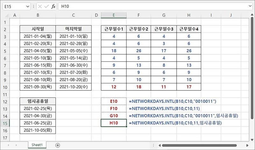Click the Select All corner triangle
The height and width of the screenshot is (150, 255).
pos(6,15)
